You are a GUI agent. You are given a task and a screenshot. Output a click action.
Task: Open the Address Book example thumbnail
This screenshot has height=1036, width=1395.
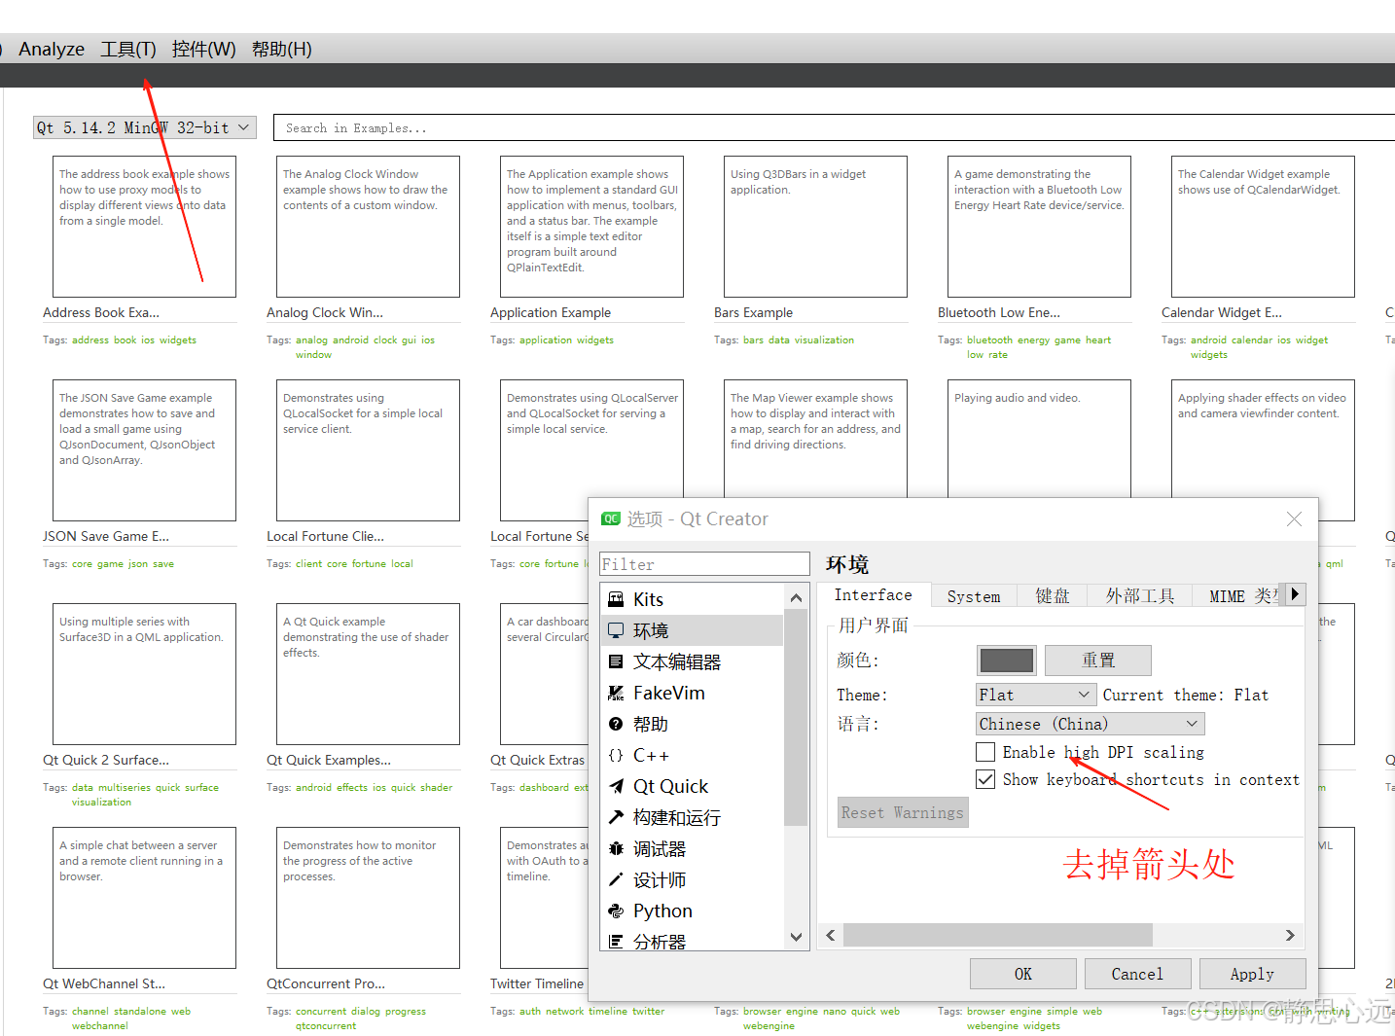(144, 227)
